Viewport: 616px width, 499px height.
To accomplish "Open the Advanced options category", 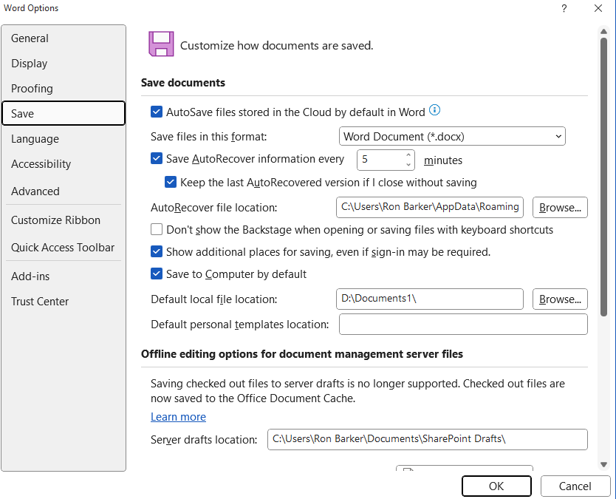I will pos(35,191).
